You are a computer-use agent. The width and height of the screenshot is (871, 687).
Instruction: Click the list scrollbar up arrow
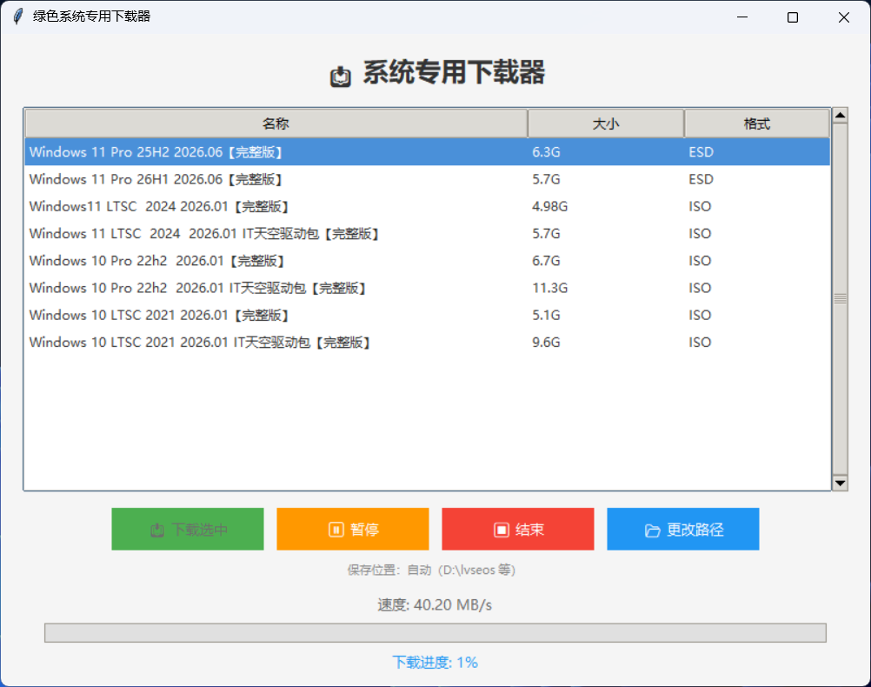click(x=840, y=116)
